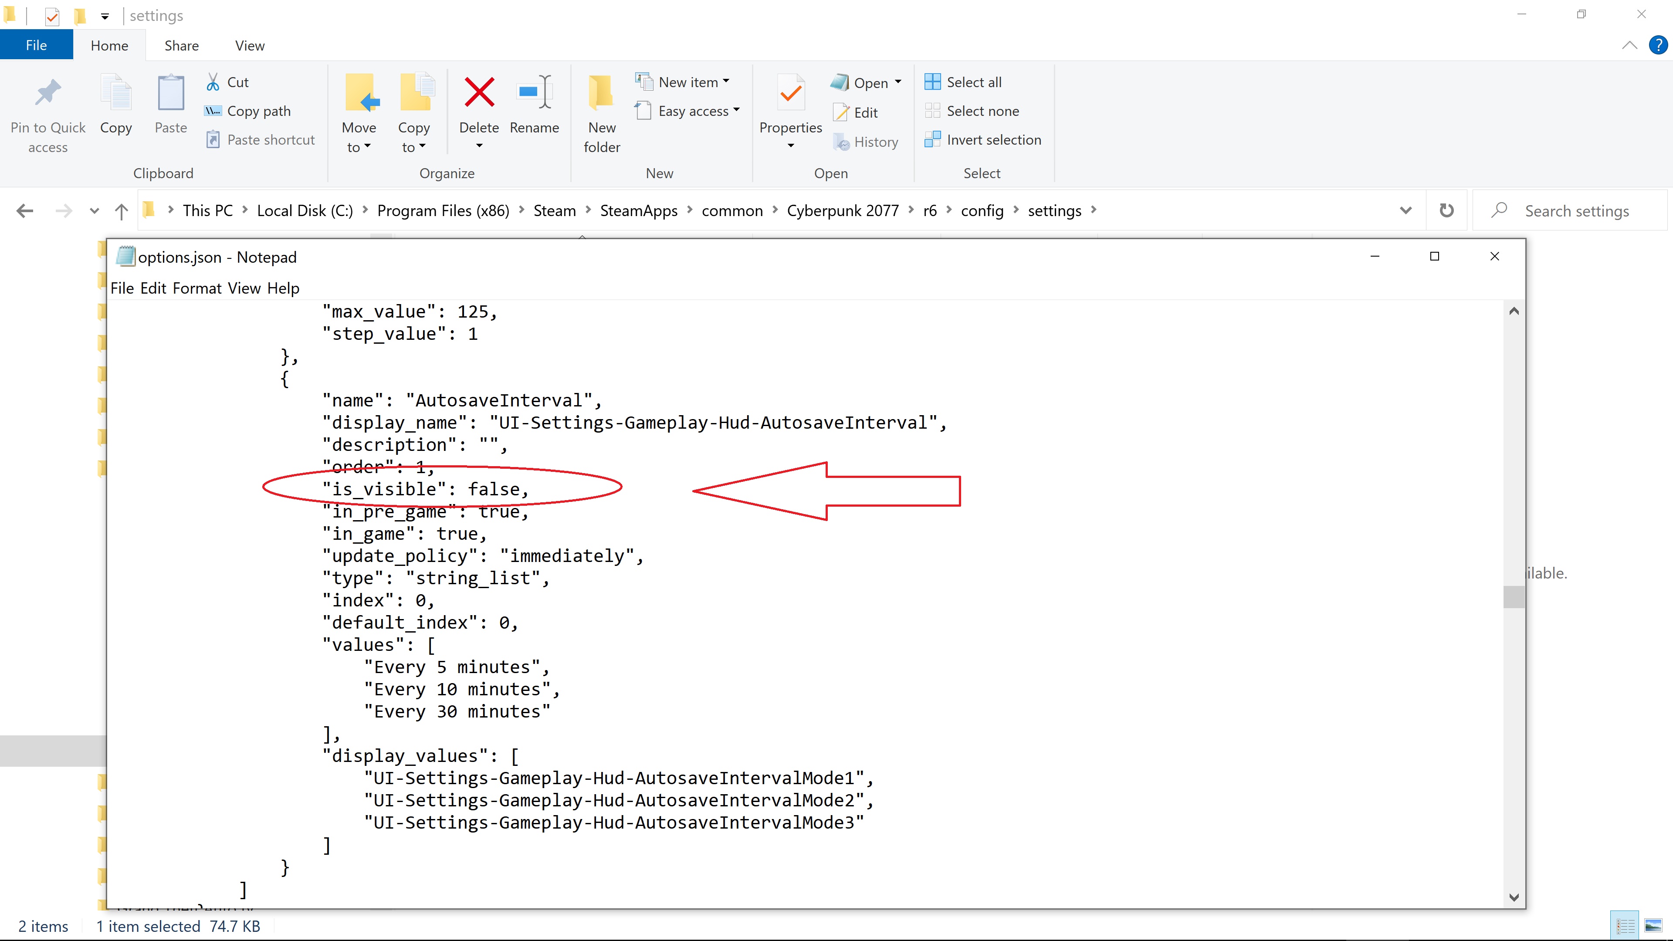The height and width of the screenshot is (941, 1673).
Task: Click the Notepad vertical scrollbar thumb
Action: (x=1513, y=596)
